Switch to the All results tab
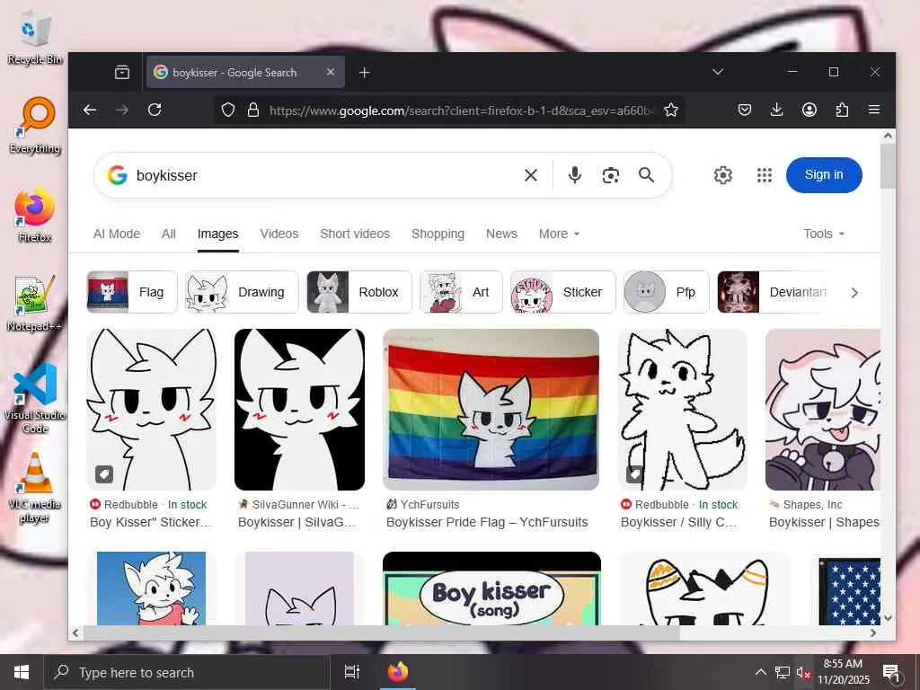920x690 pixels. pyautogui.click(x=168, y=234)
